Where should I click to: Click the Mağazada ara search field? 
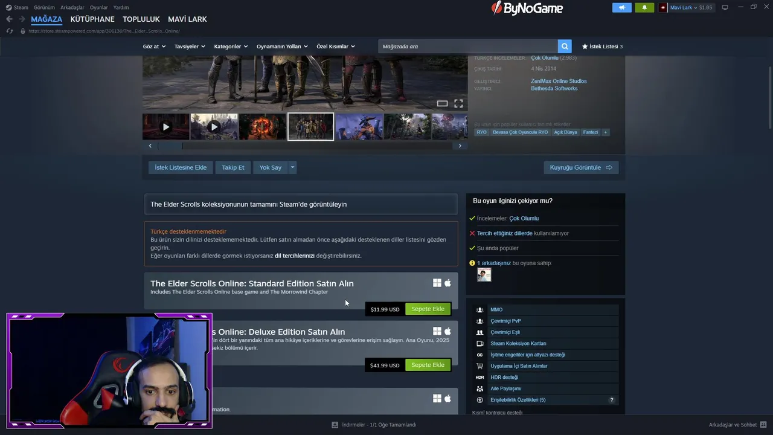(468, 47)
